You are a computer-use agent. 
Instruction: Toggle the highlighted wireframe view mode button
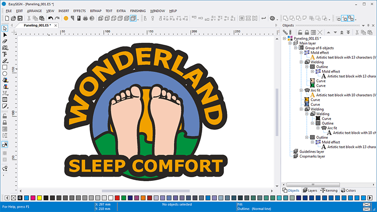(134, 18)
